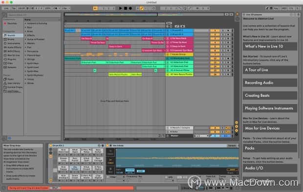Open the A Tour of Live lesson
This screenshot has height=192, width=303.
(x=270, y=70)
